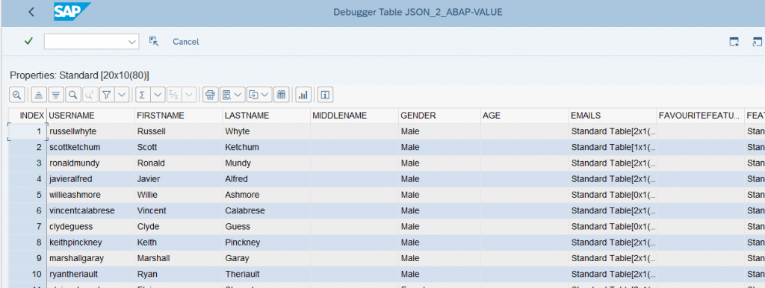Sort table in ascending order

tap(40, 95)
